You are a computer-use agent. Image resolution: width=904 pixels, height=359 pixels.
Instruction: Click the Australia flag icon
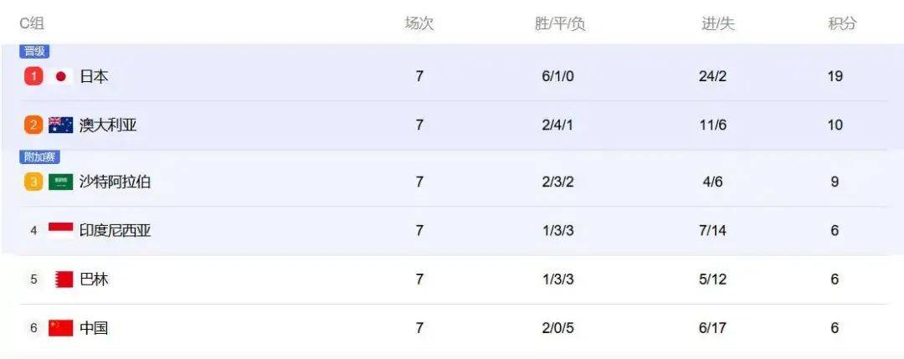60,125
